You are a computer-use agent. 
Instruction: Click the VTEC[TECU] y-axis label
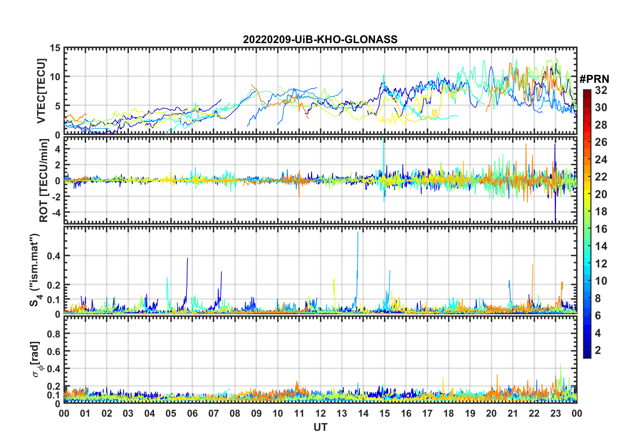click(41, 91)
